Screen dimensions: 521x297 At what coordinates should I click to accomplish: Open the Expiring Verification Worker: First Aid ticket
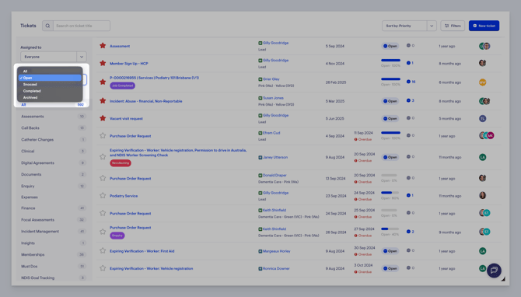click(142, 251)
